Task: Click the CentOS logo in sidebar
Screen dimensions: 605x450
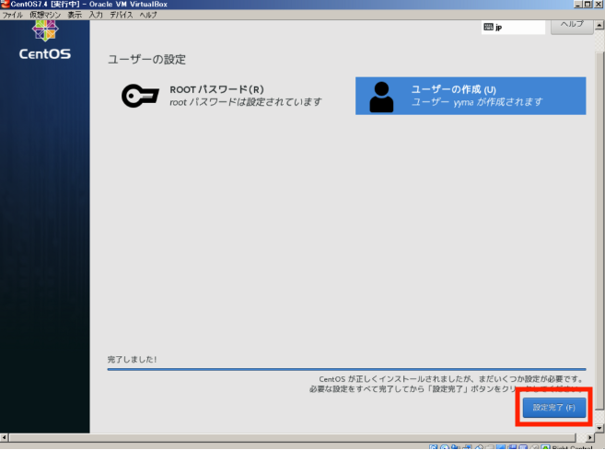Action: (45, 40)
